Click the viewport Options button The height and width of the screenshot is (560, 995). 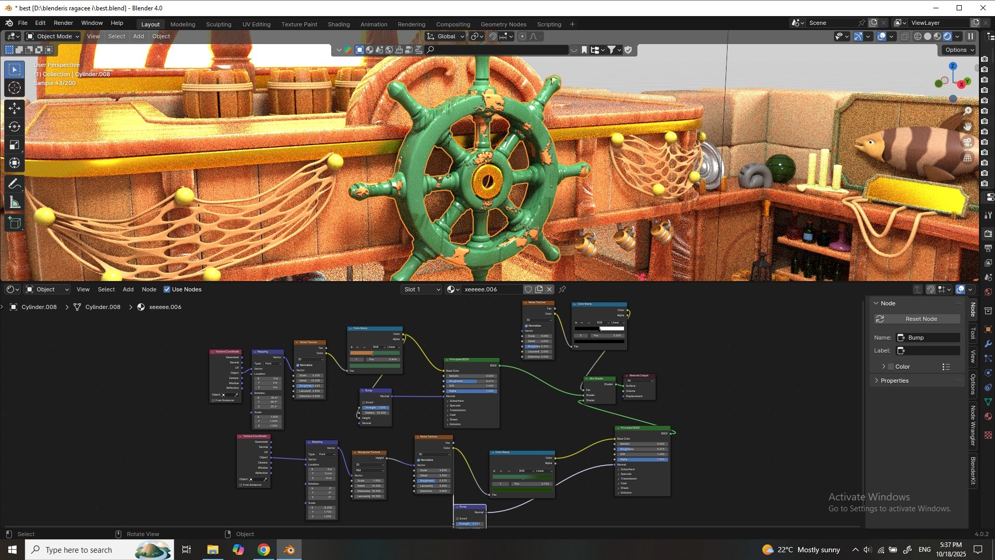pos(959,50)
